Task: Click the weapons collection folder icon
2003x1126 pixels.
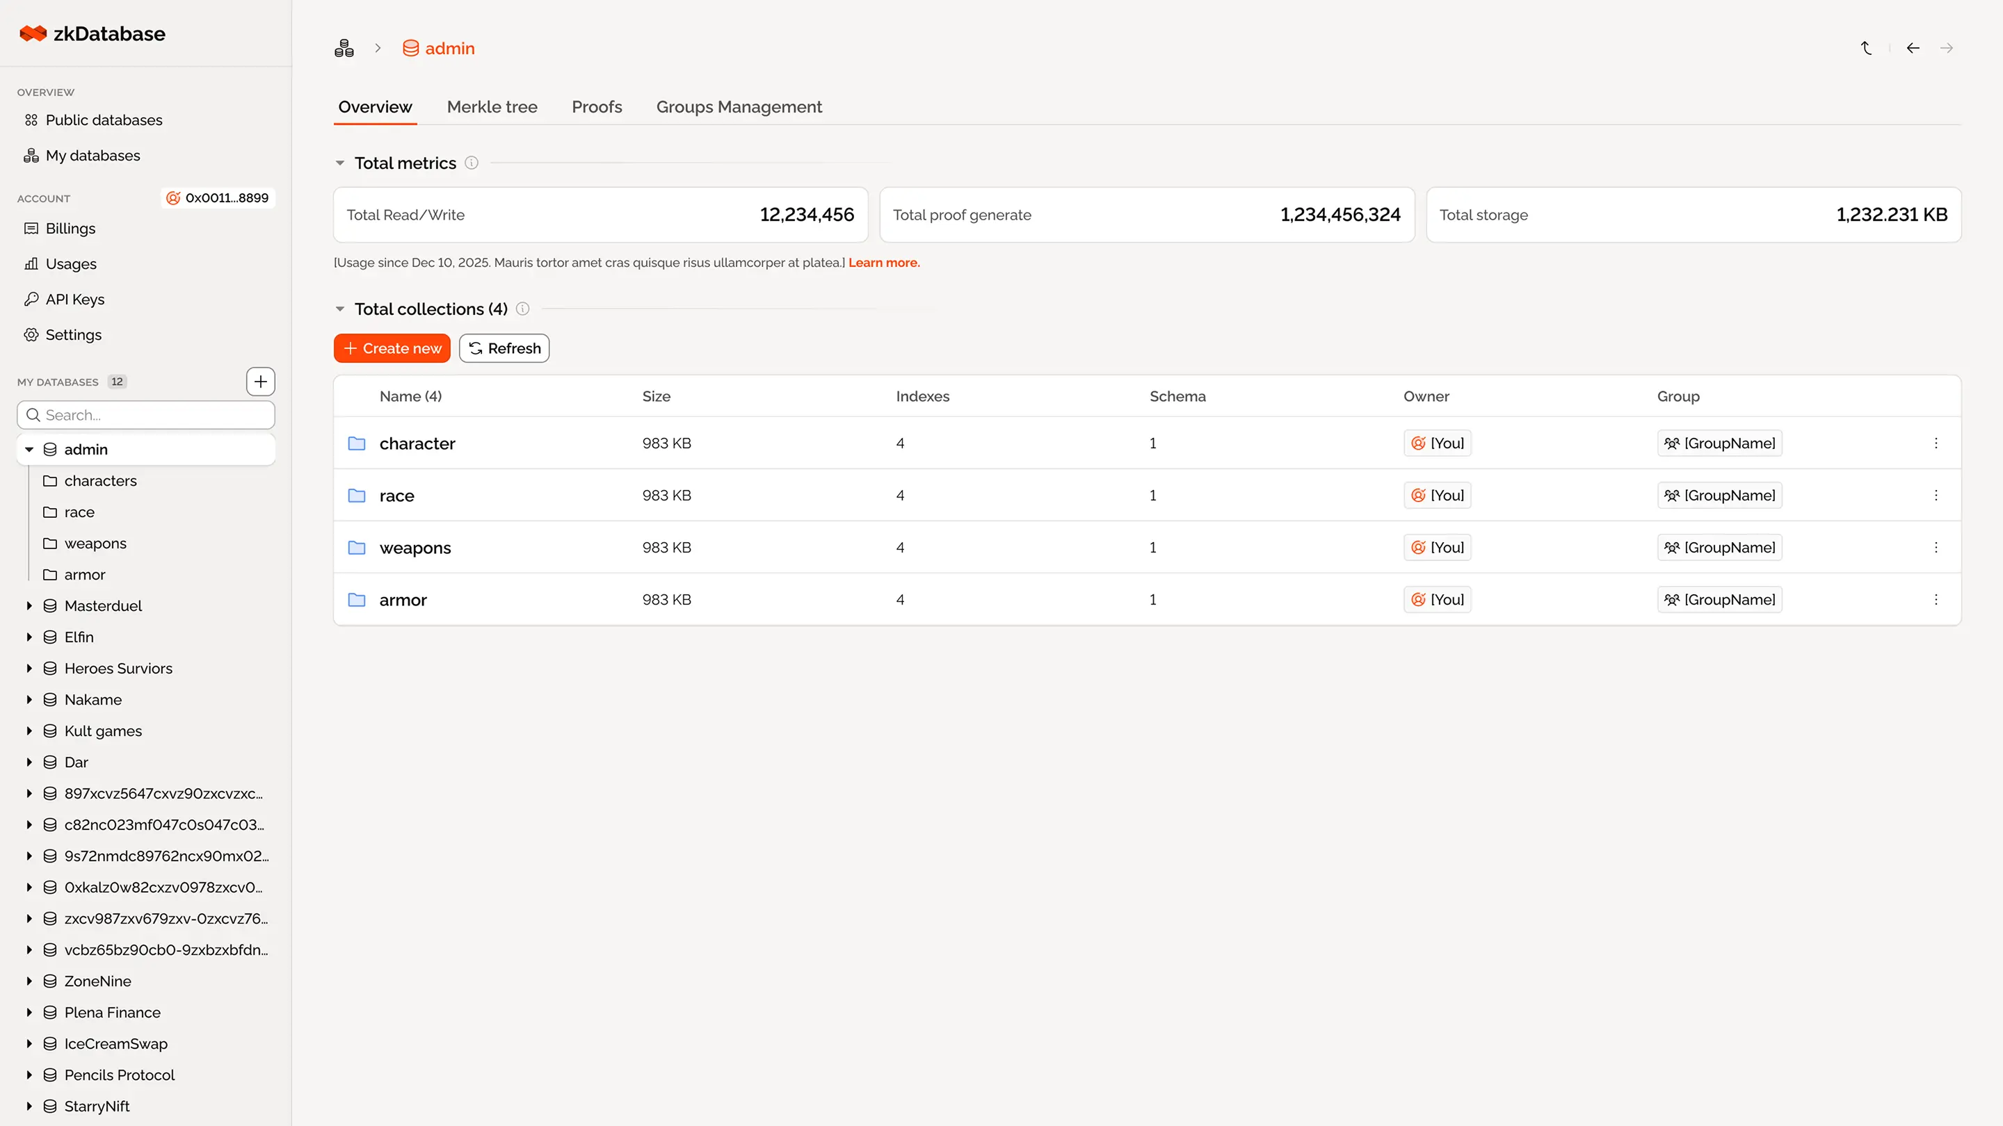Action: pyautogui.click(x=357, y=547)
